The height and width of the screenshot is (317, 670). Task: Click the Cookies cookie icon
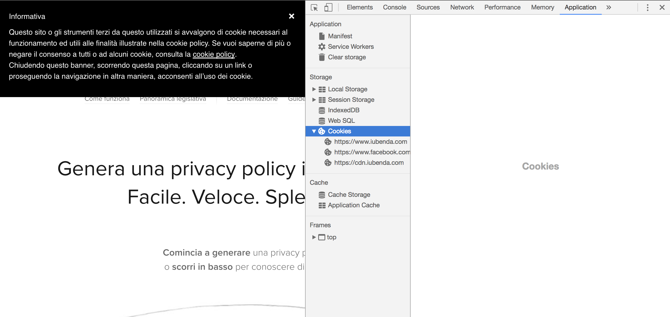pyautogui.click(x=322, y=131)
